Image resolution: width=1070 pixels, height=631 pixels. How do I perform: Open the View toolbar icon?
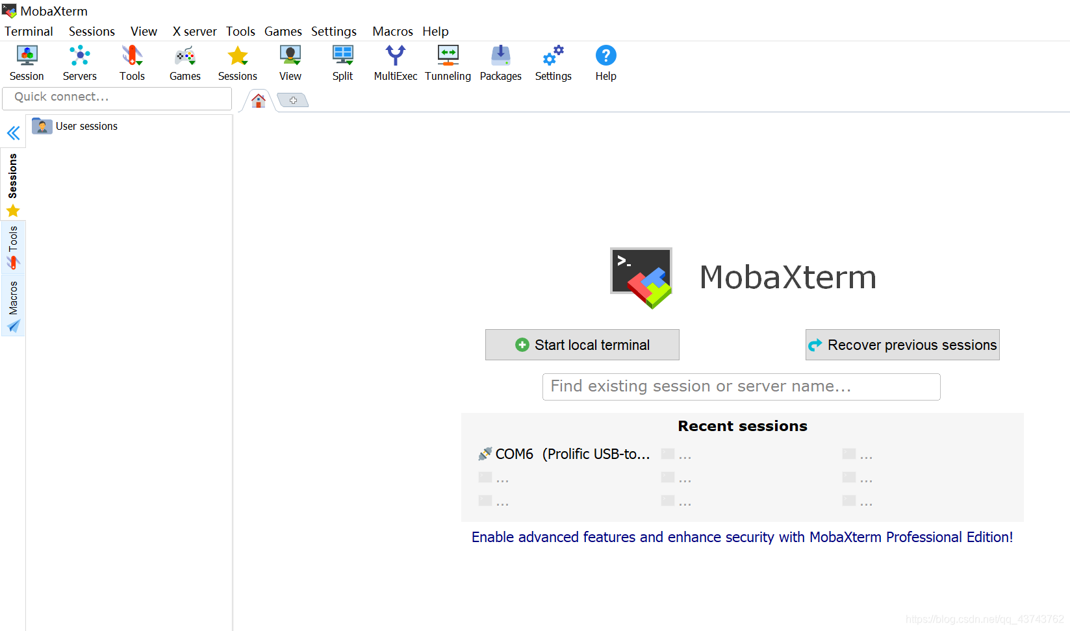tap(290, 63)
